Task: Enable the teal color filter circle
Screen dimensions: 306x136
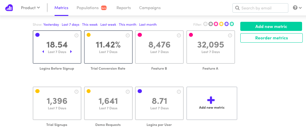Action: 232,24
